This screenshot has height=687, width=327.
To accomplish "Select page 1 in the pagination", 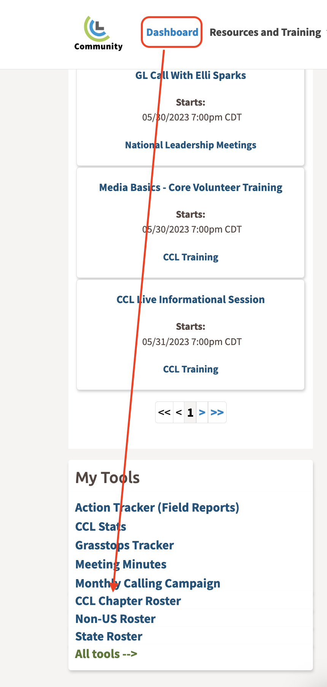I will [190, 413].
